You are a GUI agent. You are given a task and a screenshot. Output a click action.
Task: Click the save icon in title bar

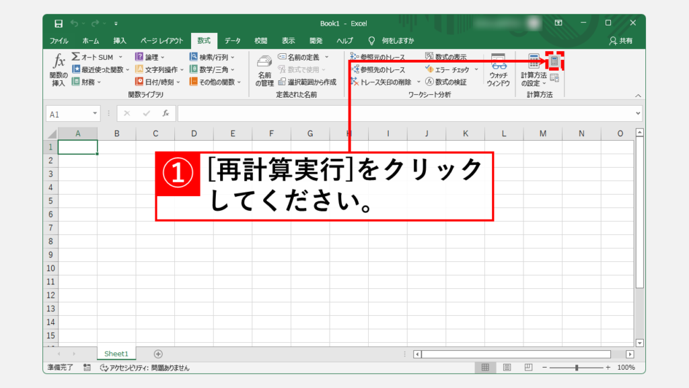tap(59, 24)
